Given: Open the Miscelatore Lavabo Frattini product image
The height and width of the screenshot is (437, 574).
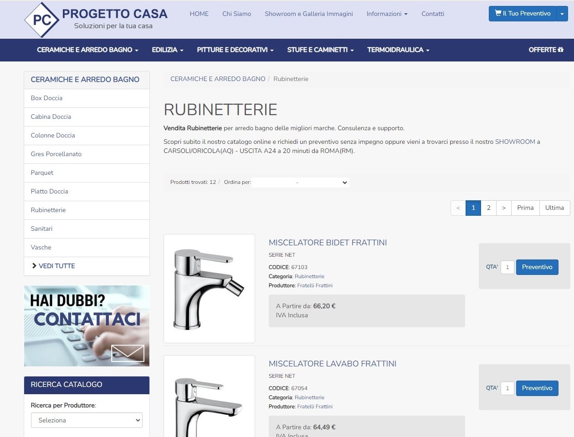Looking at the screenshot, I should (209, 396).
